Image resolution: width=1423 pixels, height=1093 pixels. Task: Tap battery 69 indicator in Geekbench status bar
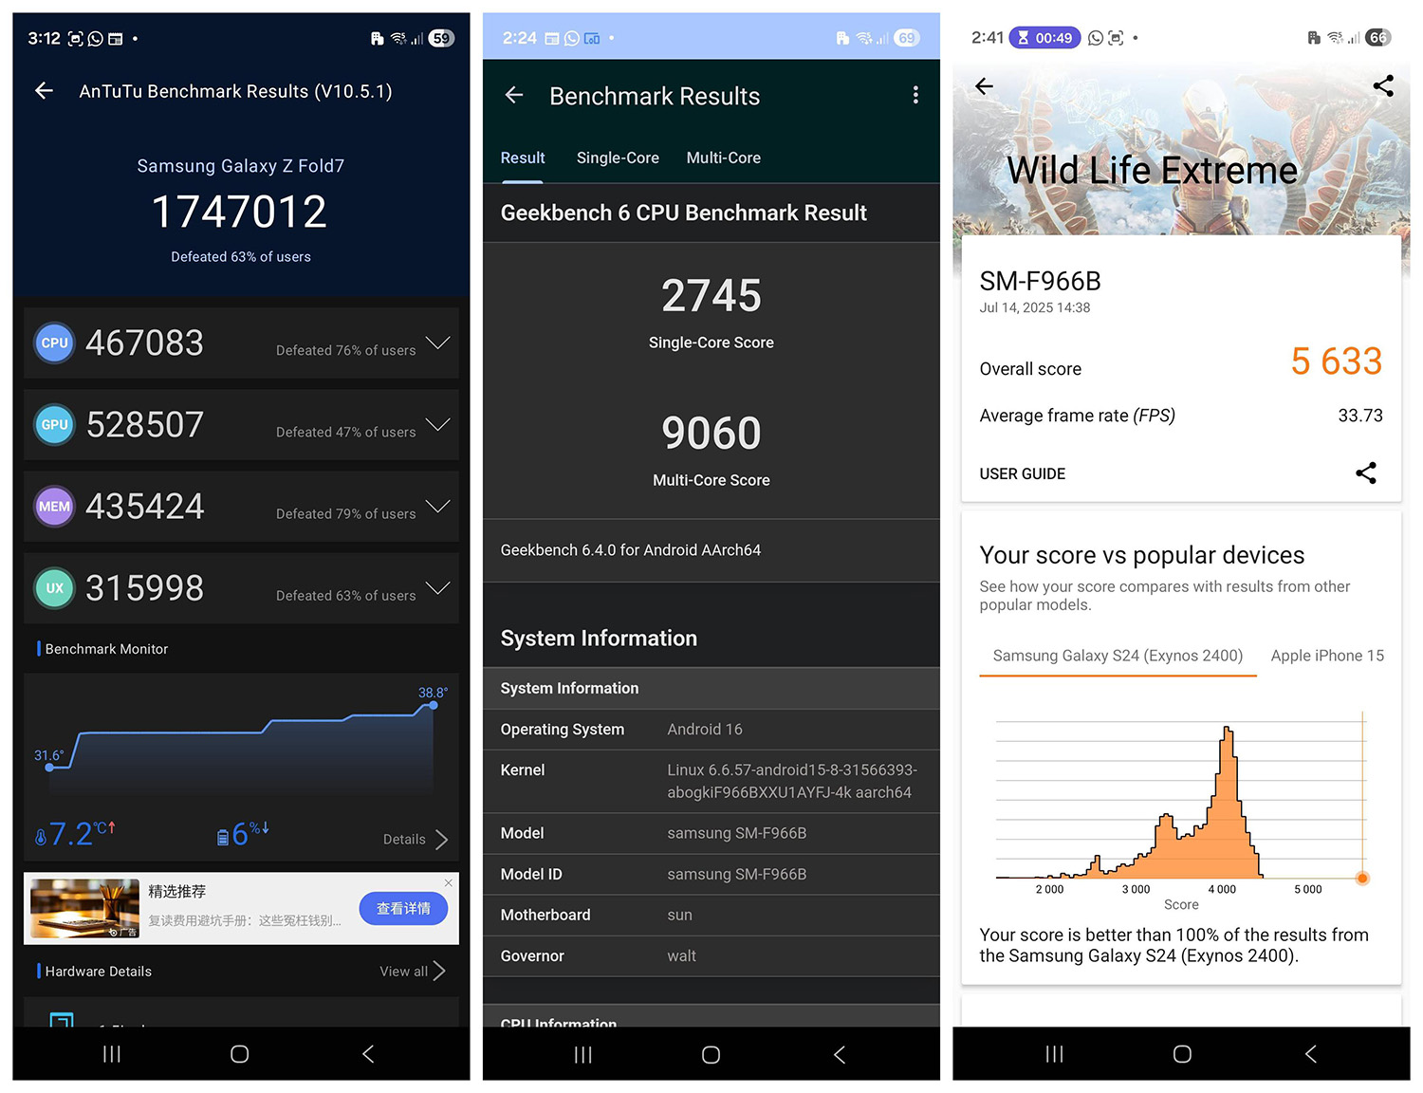coord(908,38)
